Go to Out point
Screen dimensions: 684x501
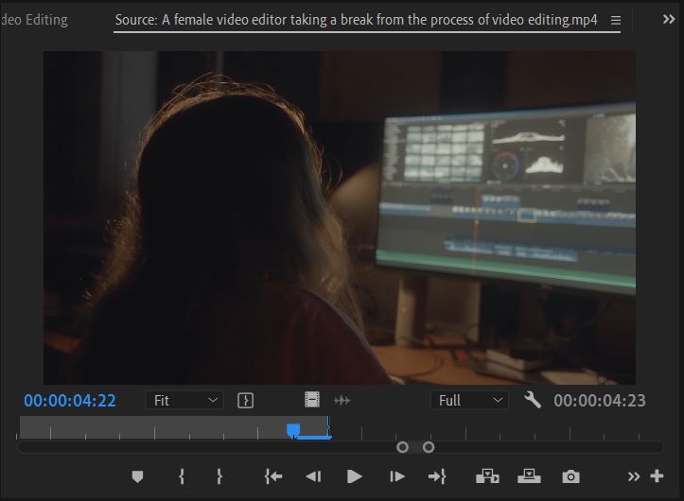point(437,476)
